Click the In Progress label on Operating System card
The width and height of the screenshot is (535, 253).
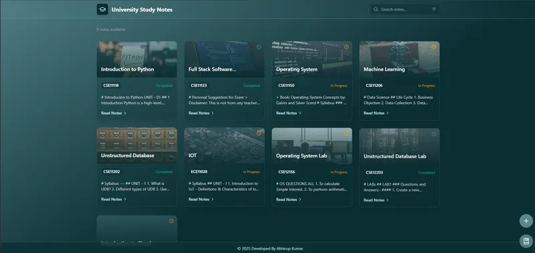[x=339, y=86]
